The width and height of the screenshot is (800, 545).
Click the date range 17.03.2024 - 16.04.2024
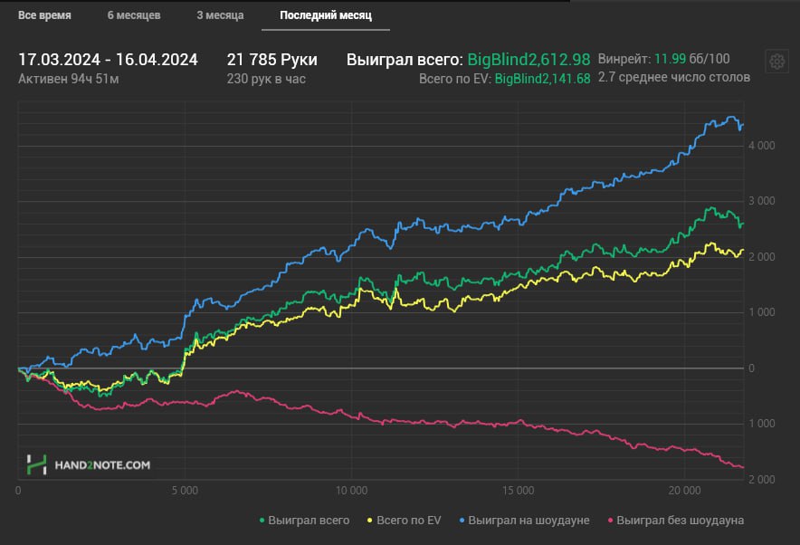[108, 60]
